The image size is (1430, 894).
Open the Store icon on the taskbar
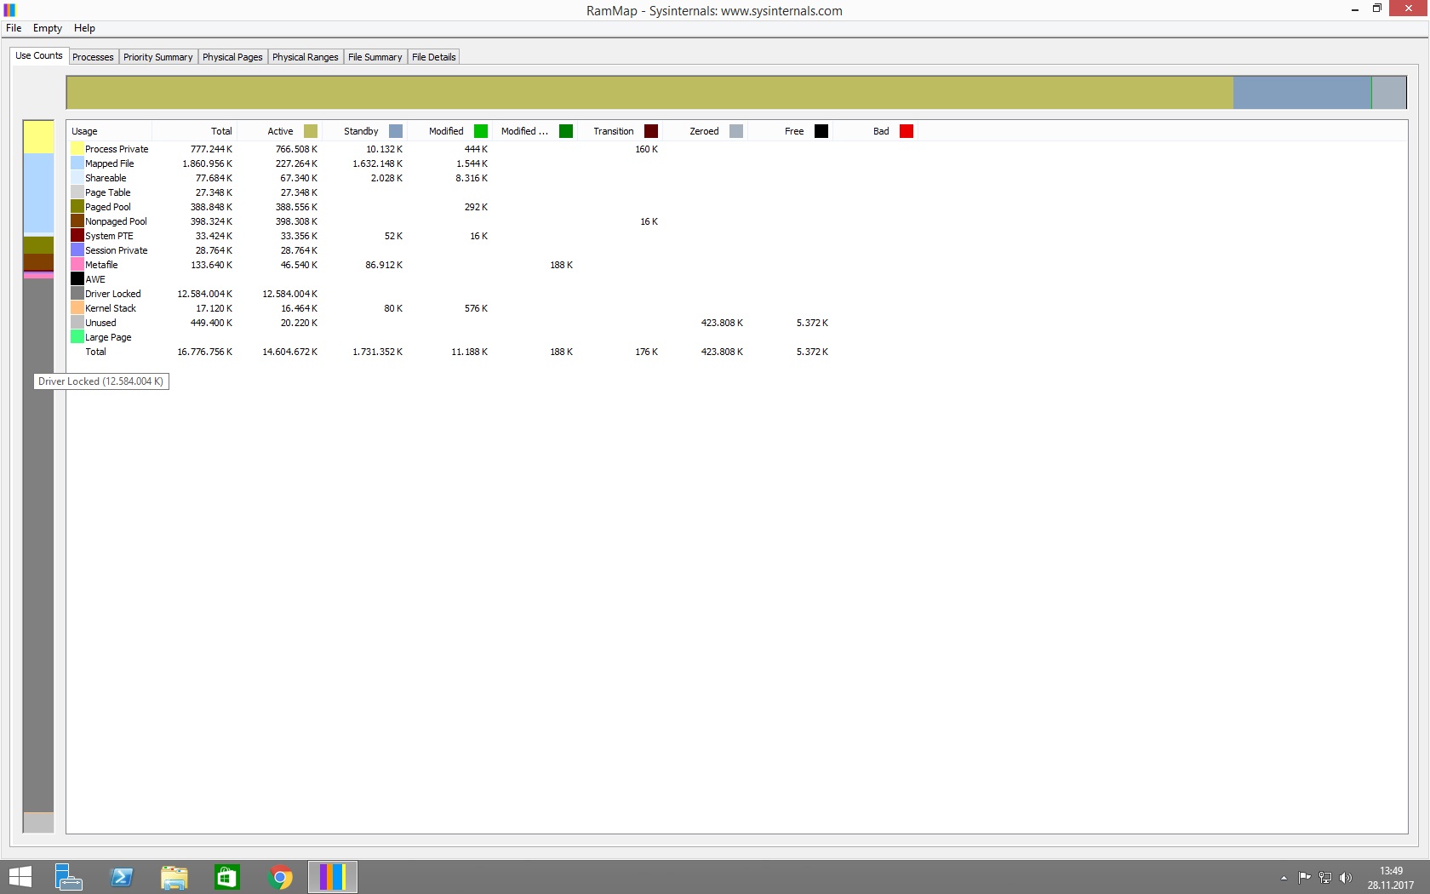227,877
